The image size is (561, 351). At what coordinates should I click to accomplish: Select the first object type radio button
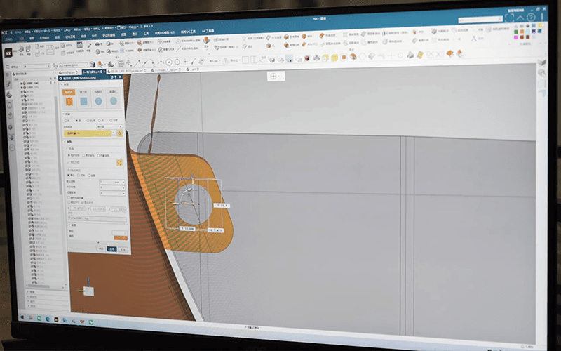(x=65, y=121)
